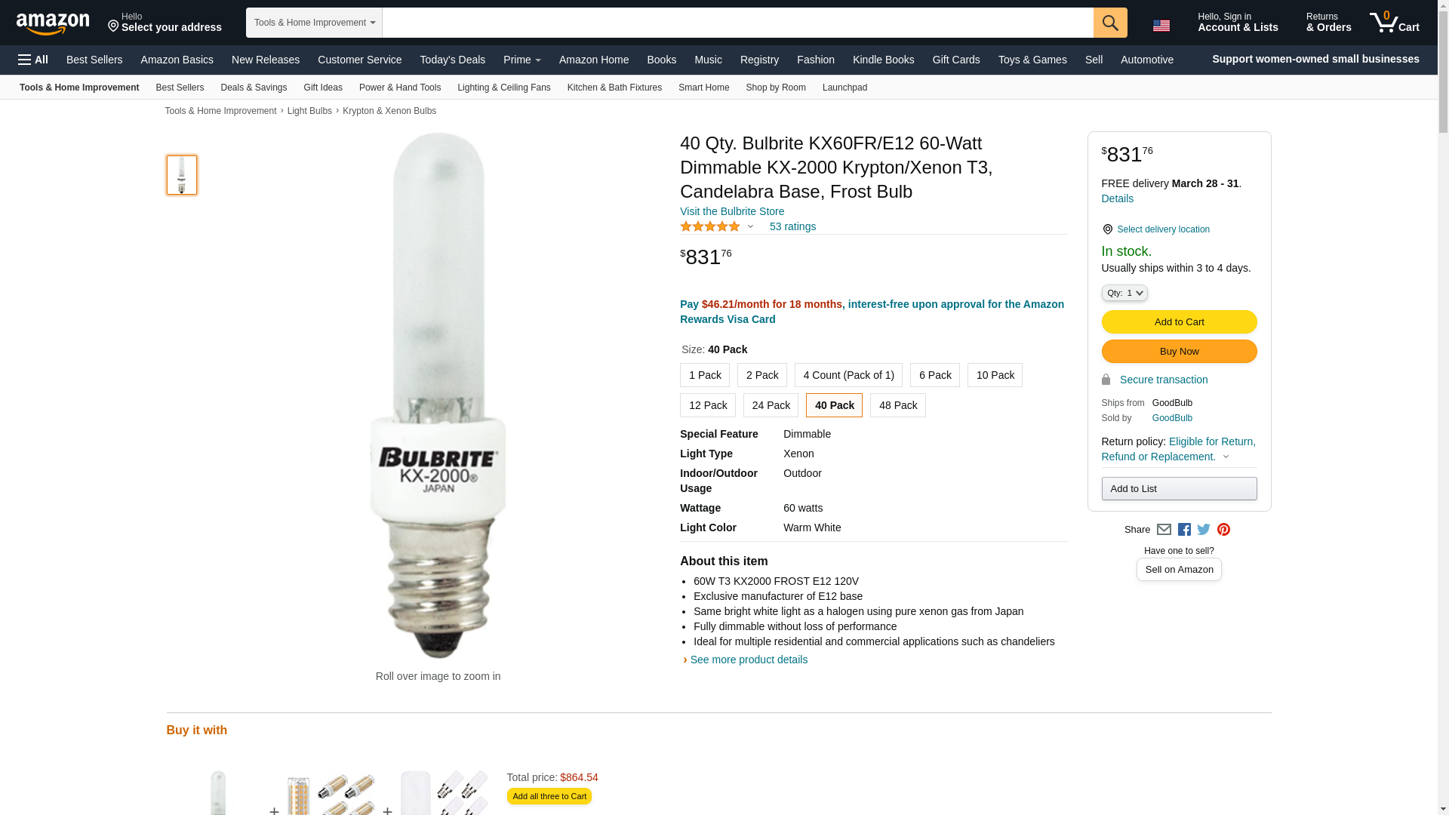Share product via email icon
Image resolution: width=1449 pixels, height=815 pixels.
click(1164, 530)
